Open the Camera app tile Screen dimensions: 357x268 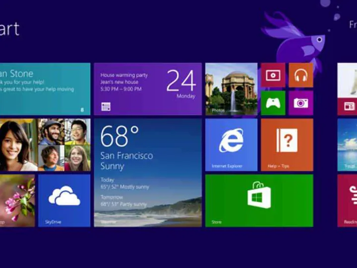(x=301, y=103)
